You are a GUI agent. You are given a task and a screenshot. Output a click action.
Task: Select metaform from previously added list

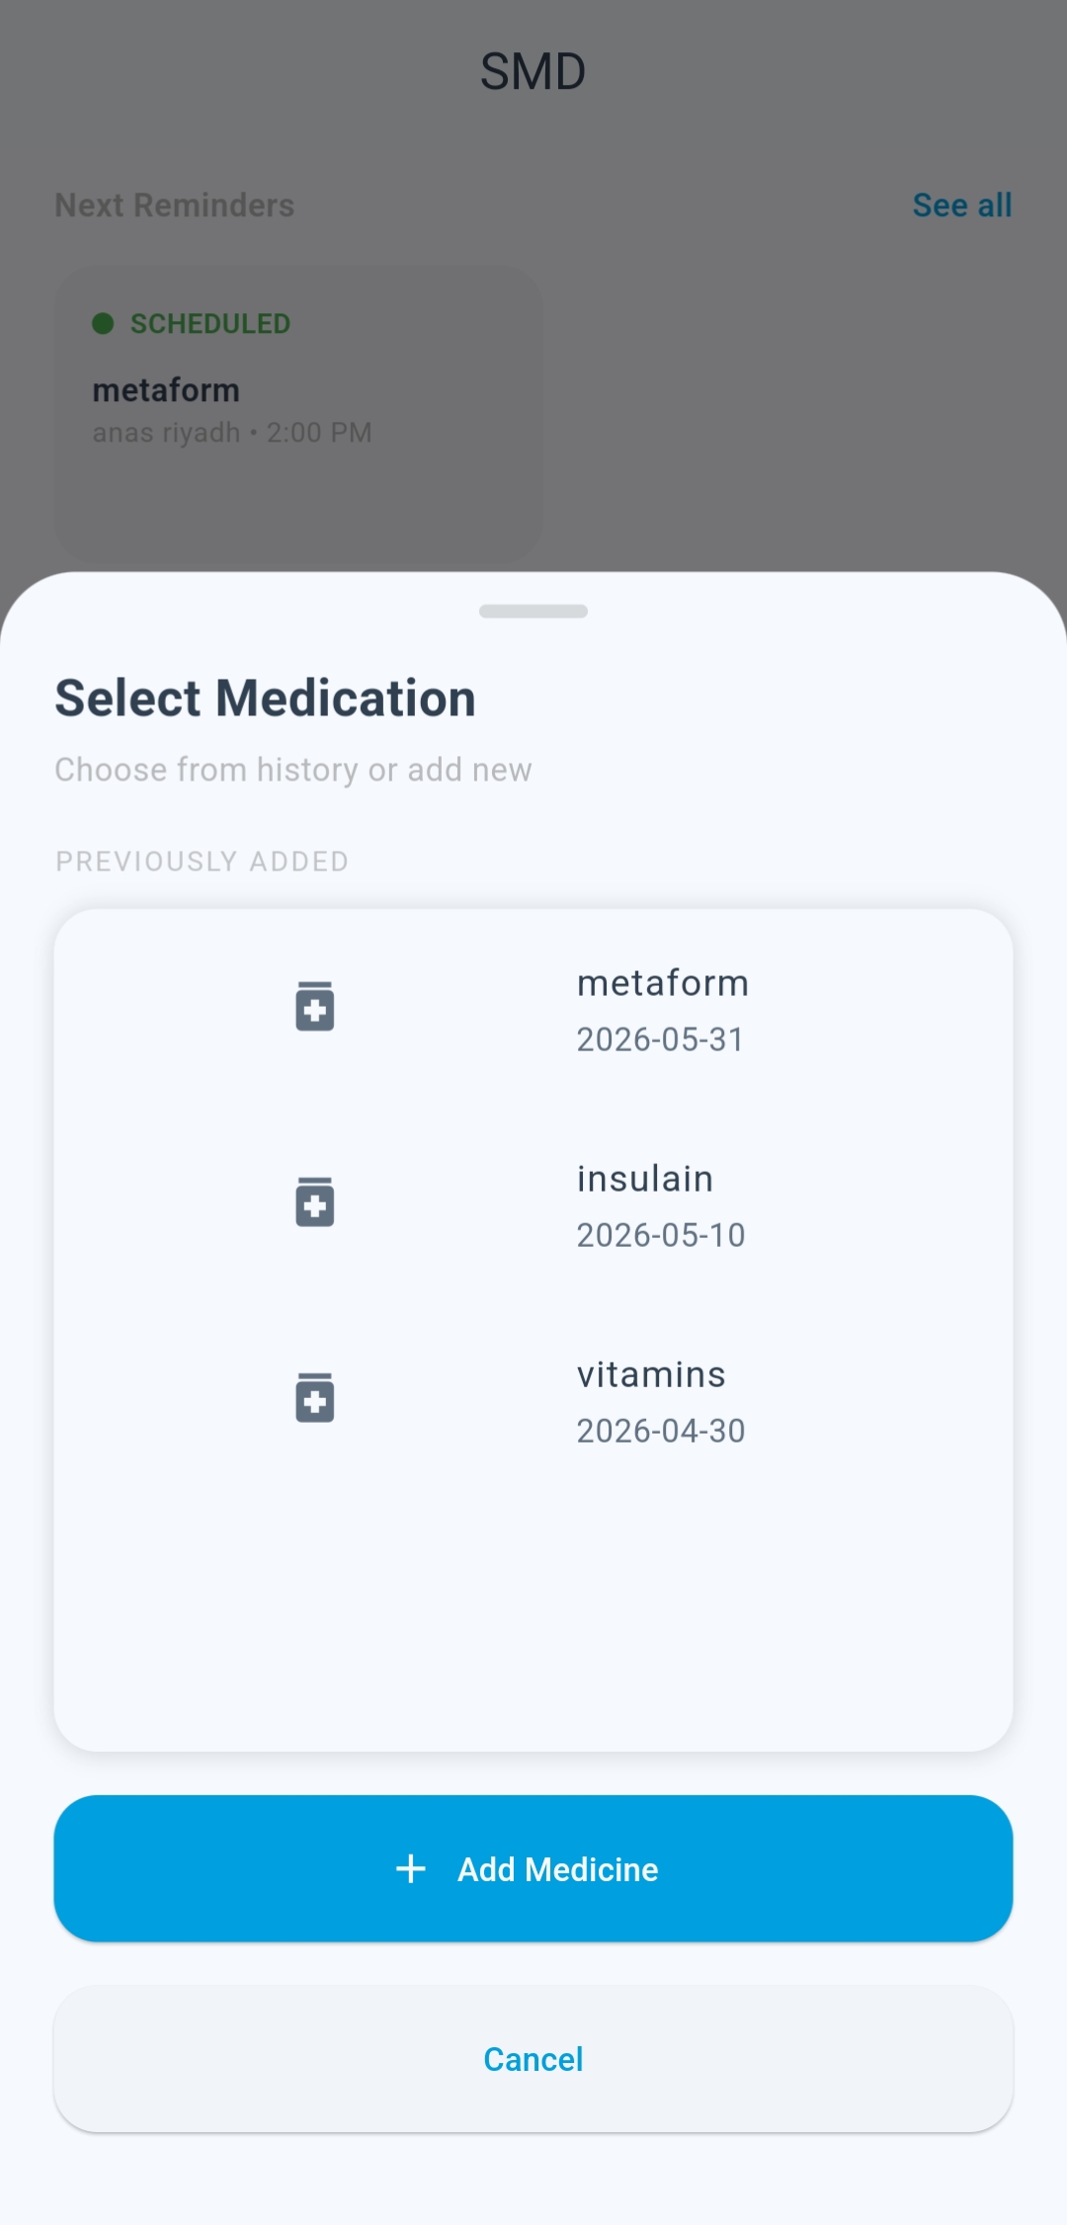(x=662, y=984)
